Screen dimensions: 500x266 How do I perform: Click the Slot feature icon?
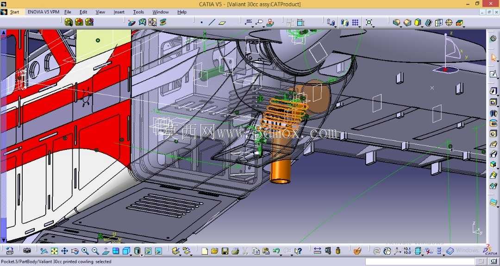493,154
